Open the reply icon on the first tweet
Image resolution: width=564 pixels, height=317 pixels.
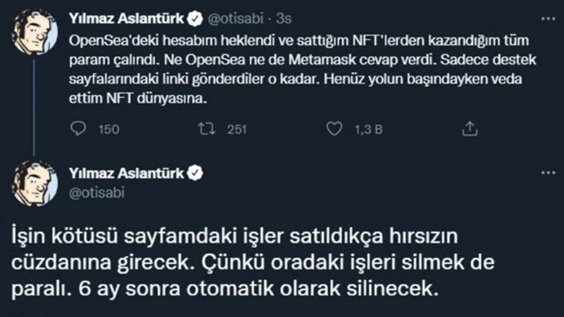[x=79, y=127]
